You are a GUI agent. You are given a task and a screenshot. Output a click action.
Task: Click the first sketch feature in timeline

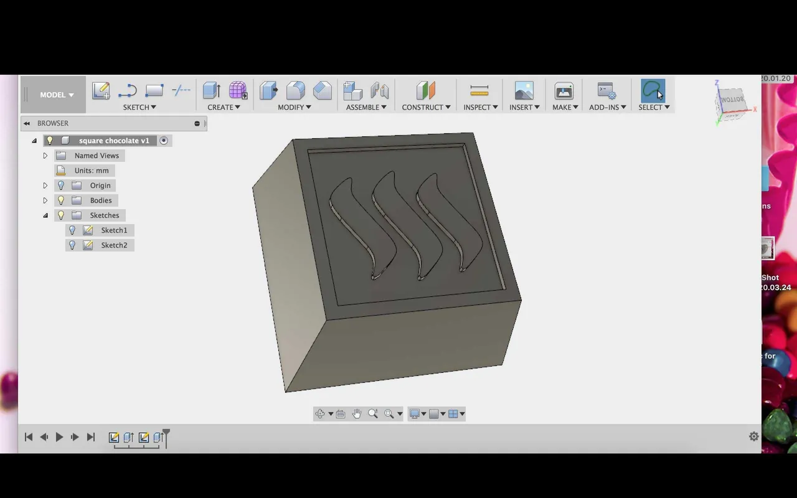(x=114, y=438)
